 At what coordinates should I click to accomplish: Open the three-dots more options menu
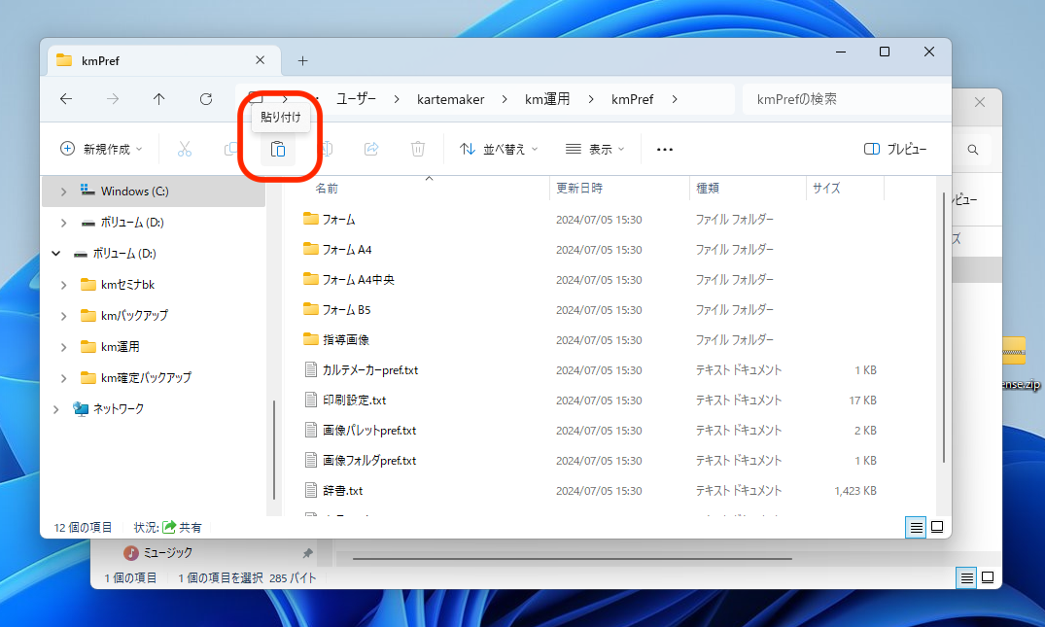[665, 150]
